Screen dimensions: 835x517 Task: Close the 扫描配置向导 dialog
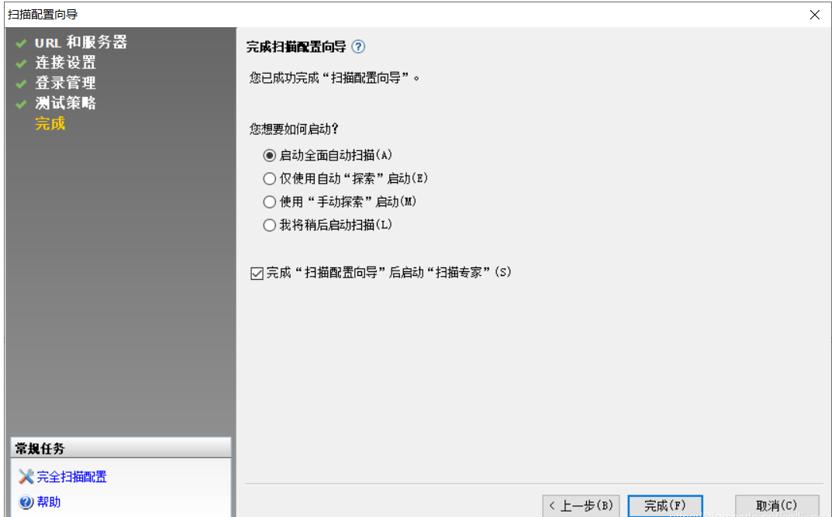815,15
